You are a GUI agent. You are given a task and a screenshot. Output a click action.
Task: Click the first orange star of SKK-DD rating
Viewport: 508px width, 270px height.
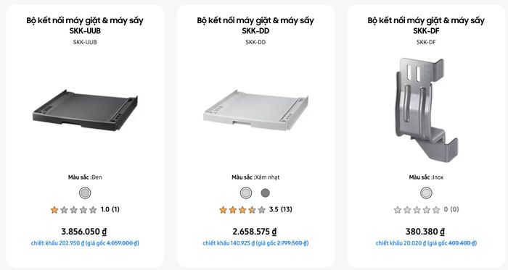coord(223,210)
